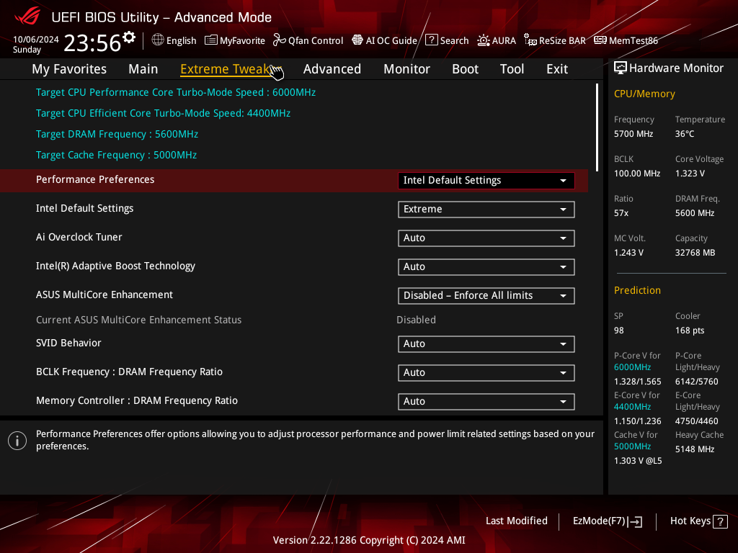Open the Tool tab
The height and width of the screenshot is (553, 738).
coord(512,69)
